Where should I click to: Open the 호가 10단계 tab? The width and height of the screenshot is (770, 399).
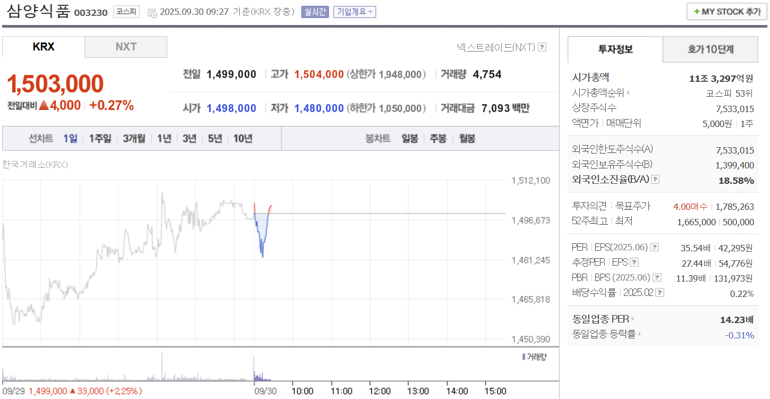click(709, 49)
